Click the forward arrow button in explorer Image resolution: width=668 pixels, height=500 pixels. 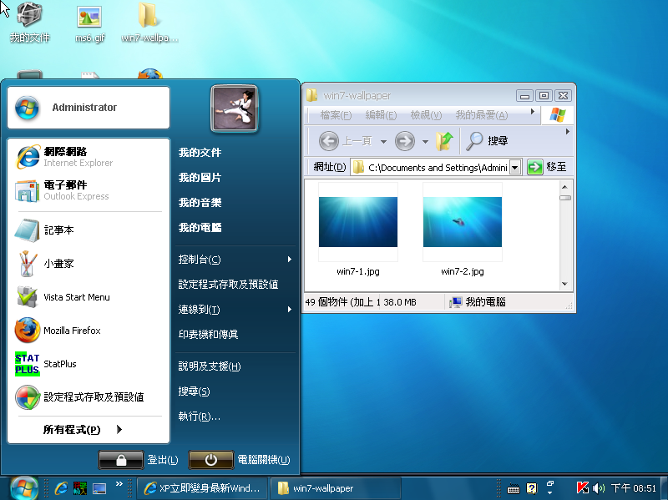(x=405, y=141)
